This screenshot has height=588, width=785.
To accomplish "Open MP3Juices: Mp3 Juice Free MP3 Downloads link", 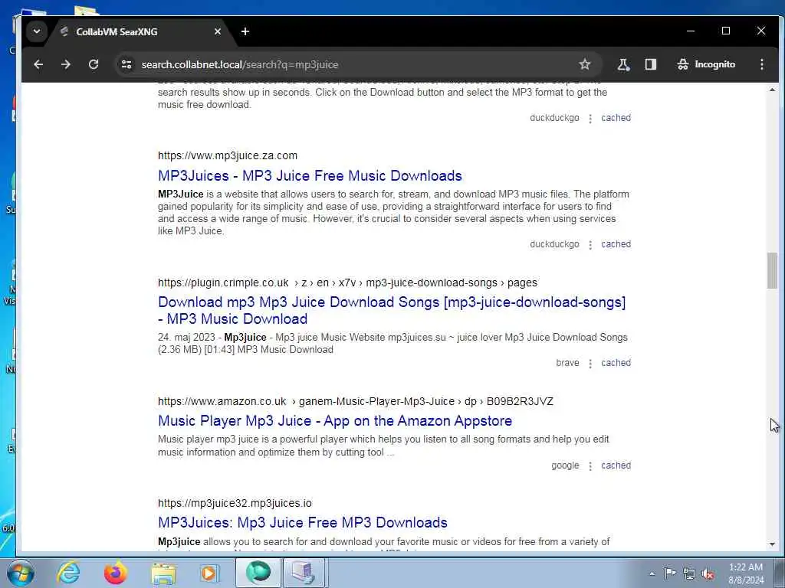I will coord(302,522).
